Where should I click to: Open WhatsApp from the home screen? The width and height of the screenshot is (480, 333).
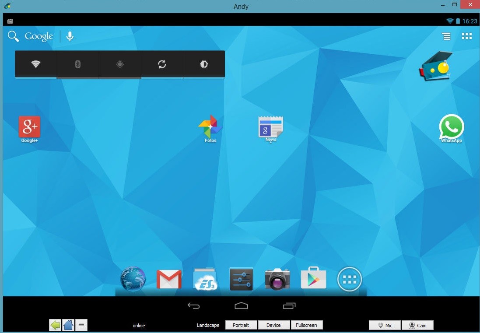pos(451,128)
